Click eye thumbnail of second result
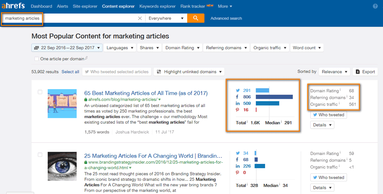The width and height of the screenshot is (383, 194). coord(62,166)
